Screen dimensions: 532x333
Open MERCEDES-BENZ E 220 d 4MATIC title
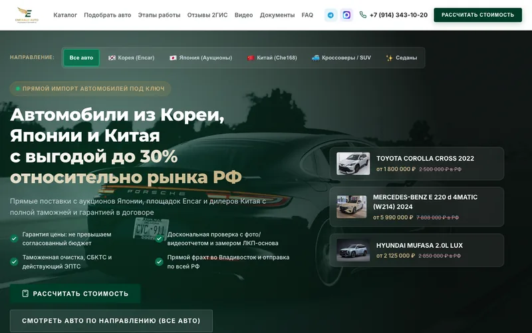click(425, 202)
